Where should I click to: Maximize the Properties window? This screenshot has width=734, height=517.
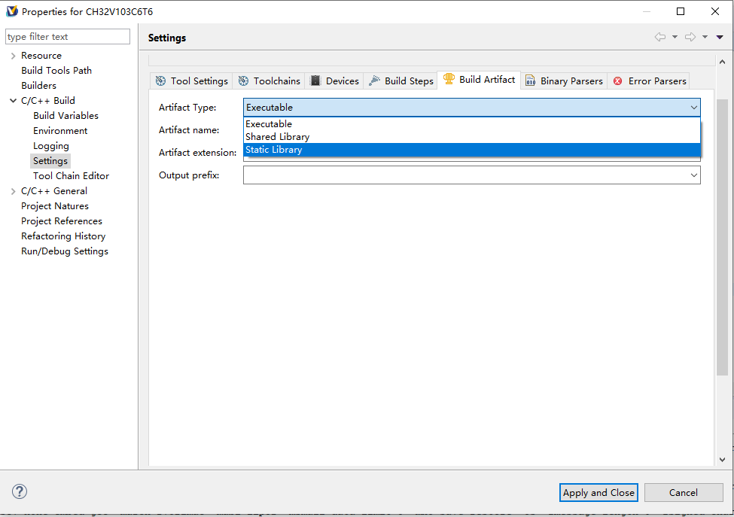pyautogui.click(x=681, y=11)
